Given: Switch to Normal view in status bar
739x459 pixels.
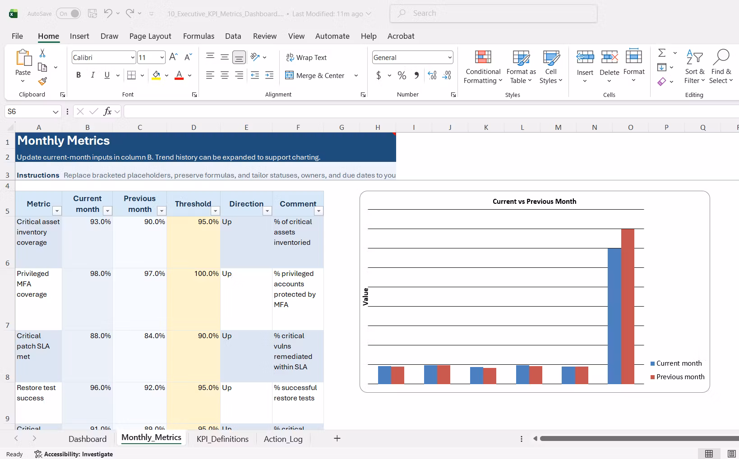Looking at the screenshot, I should [x=709, y=454].
